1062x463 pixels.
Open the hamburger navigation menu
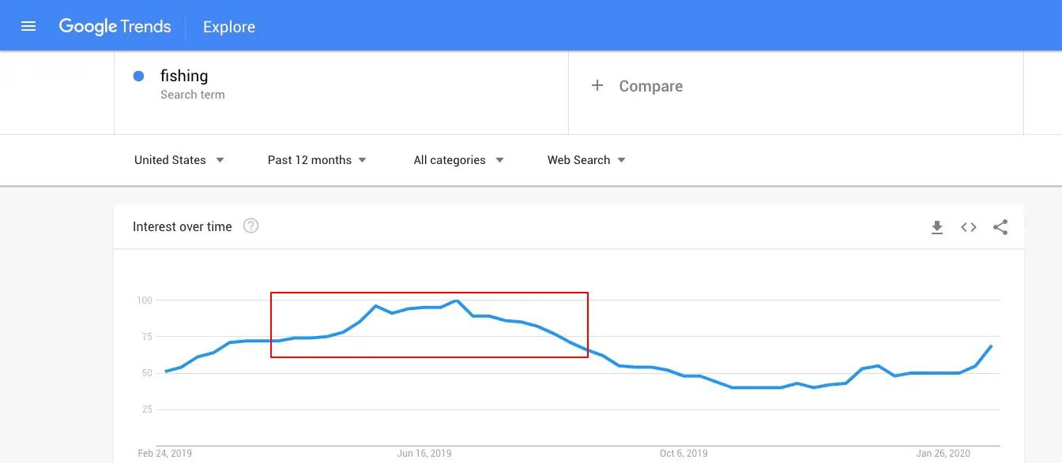coord(28,26)
